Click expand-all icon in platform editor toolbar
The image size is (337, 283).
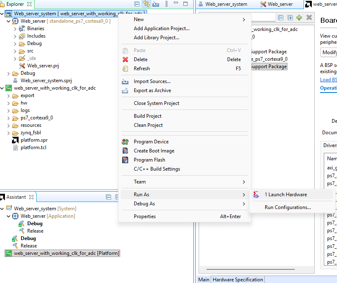pyautogui.click(x=290, y=17)
